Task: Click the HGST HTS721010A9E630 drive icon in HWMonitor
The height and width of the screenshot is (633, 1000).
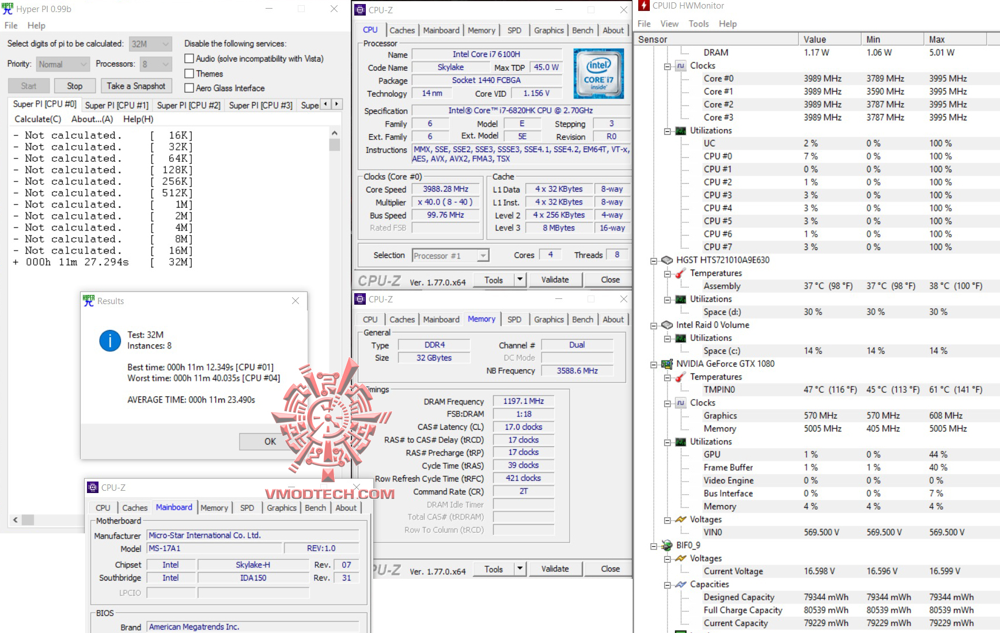Action: (x=667, y=260)
